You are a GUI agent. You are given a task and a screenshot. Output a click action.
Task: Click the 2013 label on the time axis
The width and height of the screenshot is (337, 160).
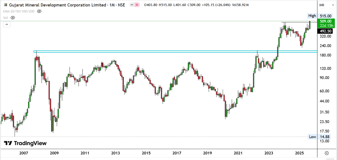pos(116,153)
